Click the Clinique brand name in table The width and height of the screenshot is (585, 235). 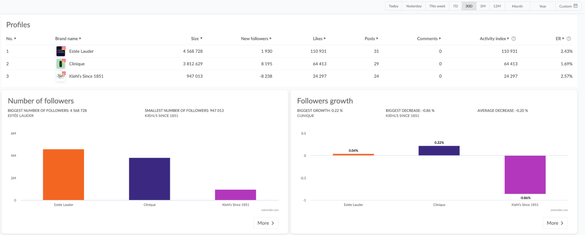(77, 64)
